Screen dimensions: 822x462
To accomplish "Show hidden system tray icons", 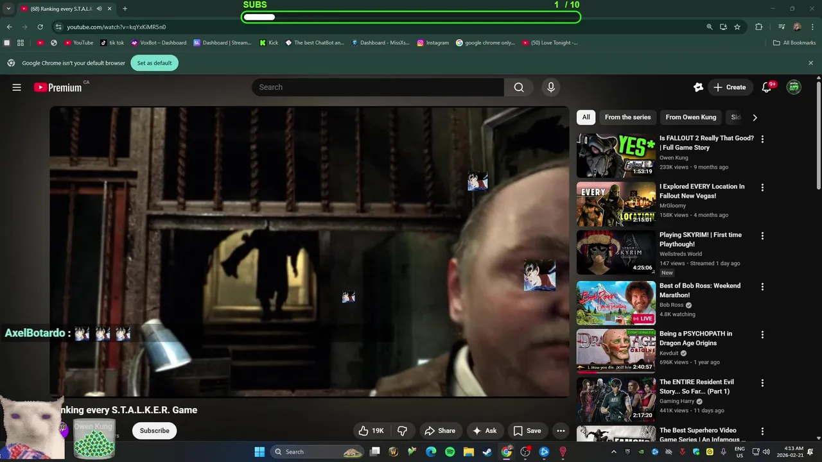I will tap(613, 452).
